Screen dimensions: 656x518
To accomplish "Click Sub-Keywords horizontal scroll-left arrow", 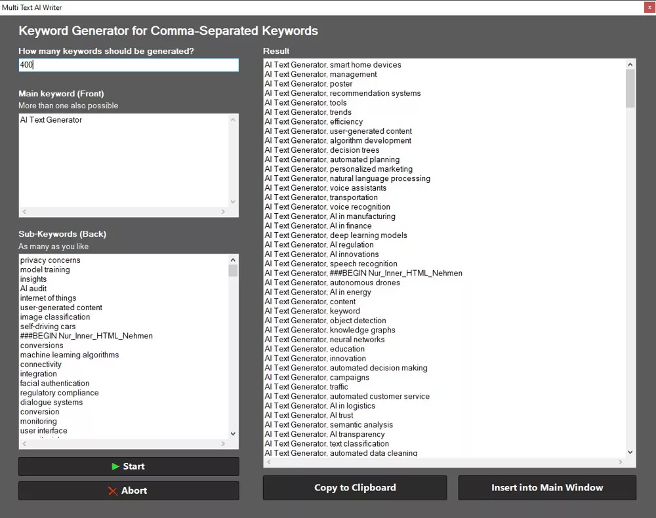I will point(24,444).
